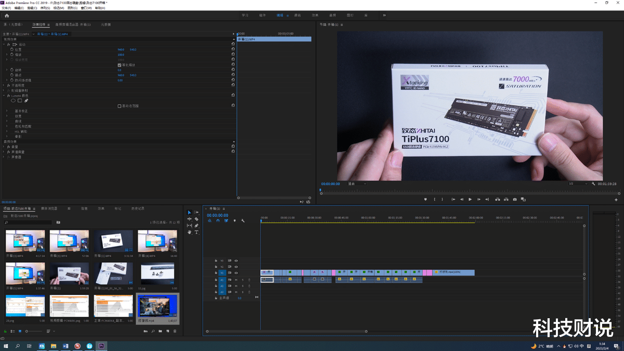Switch to 颜色 Color workspace tab
This screenshot has height=351, width=624.
pos(297,16)
